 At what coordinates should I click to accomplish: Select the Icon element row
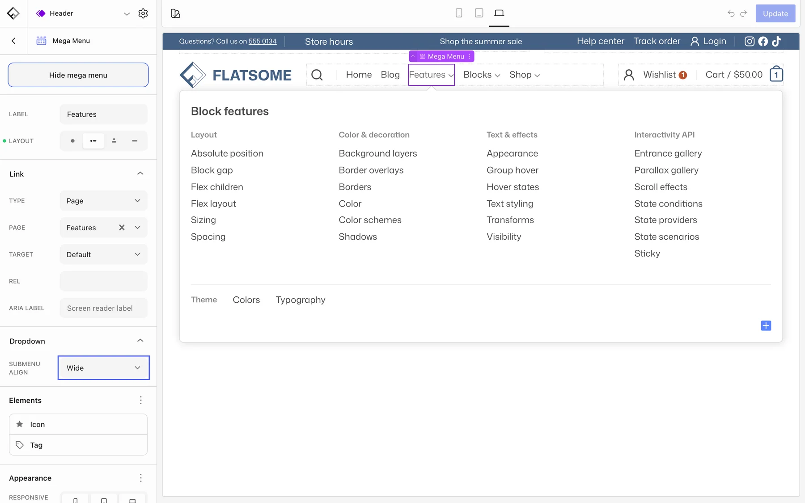click(x=78, y=424)
